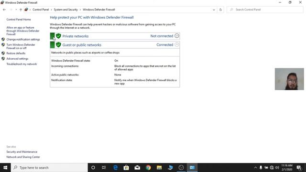Open Security and Maintenance

click(x=22, y=152)
